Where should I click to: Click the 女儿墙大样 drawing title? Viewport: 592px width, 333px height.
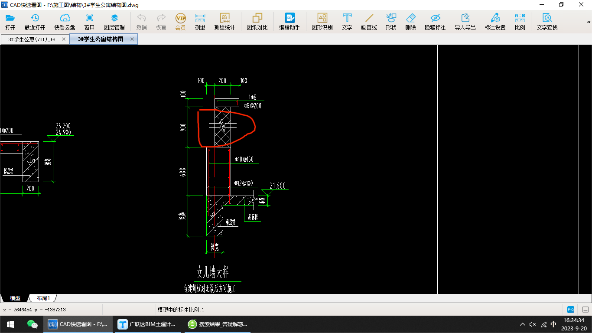[x=212, y=272]
